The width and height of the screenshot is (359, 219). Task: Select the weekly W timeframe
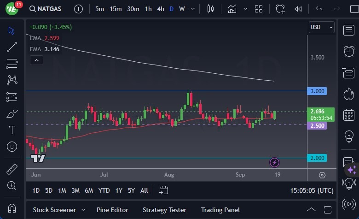point(182,9)
